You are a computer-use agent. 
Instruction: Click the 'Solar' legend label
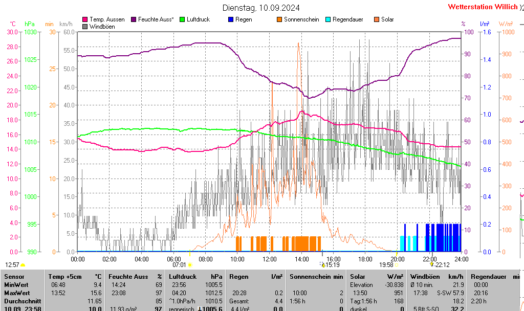coord(387,19)
